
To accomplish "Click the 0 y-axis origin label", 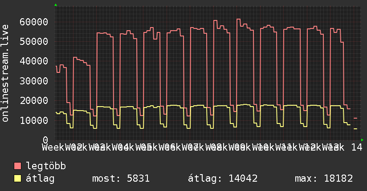I will click(45, 140).
